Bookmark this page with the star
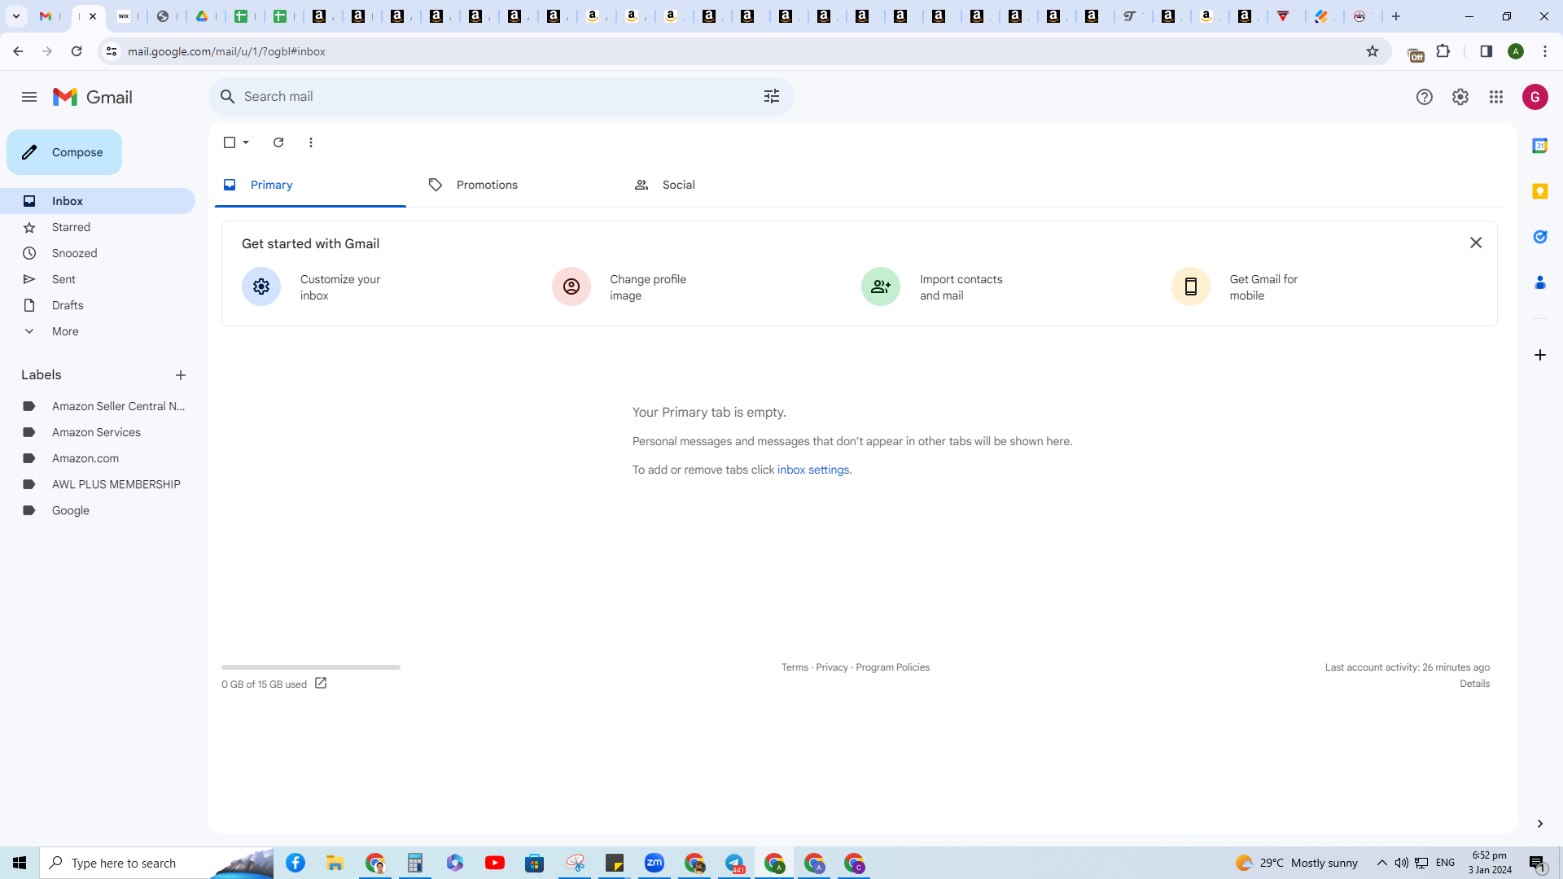Viewport: 1563px width, 879px height. (x=1373, y=51)
